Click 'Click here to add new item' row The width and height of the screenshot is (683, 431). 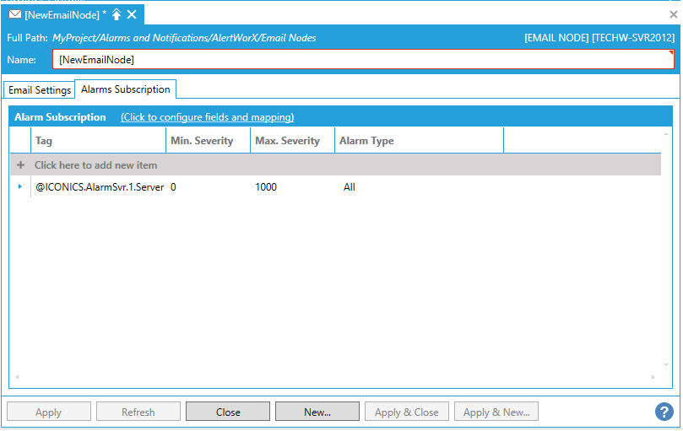[95, 165]
